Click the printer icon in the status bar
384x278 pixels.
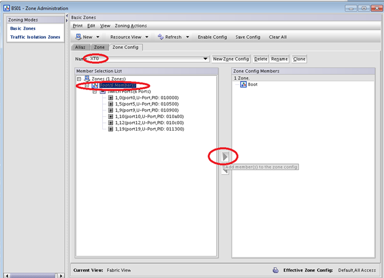(x=275, y=270)
